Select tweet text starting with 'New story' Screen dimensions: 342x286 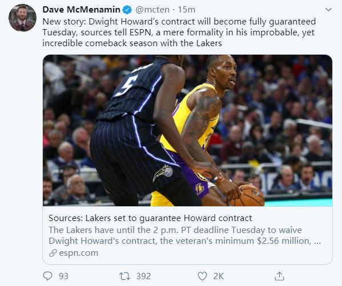179,32
